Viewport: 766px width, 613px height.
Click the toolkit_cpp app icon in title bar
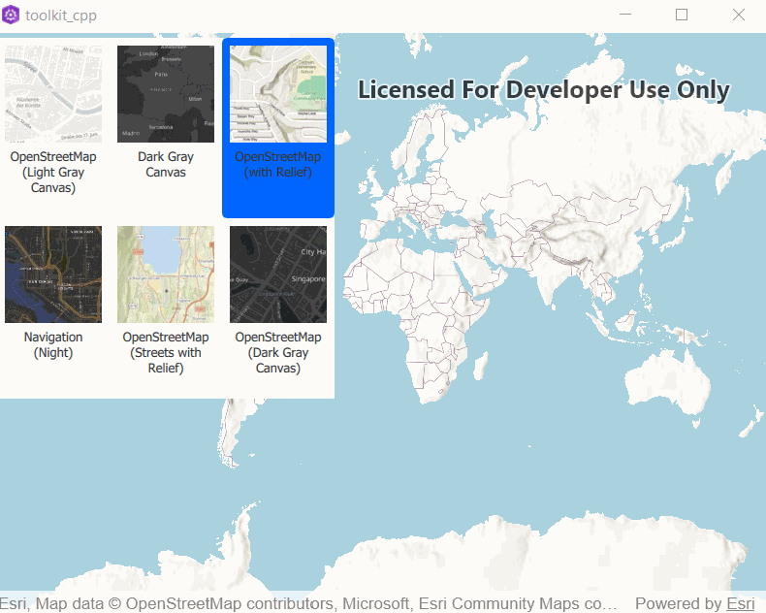coord(12,15)
